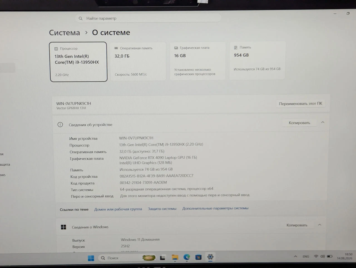Click the search highlight image in taskbar search
Screen dimensions: 356x268
[149, 258]
